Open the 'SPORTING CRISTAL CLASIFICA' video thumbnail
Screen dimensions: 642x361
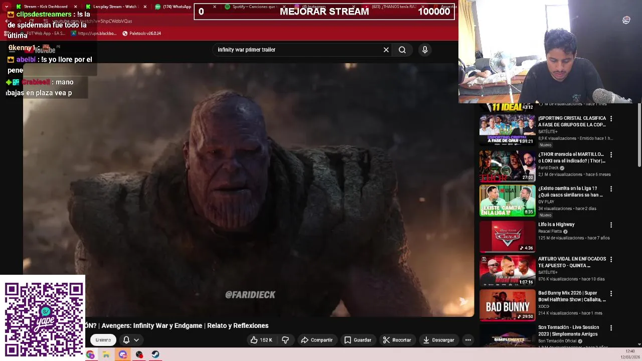click(x=507, y=130)
